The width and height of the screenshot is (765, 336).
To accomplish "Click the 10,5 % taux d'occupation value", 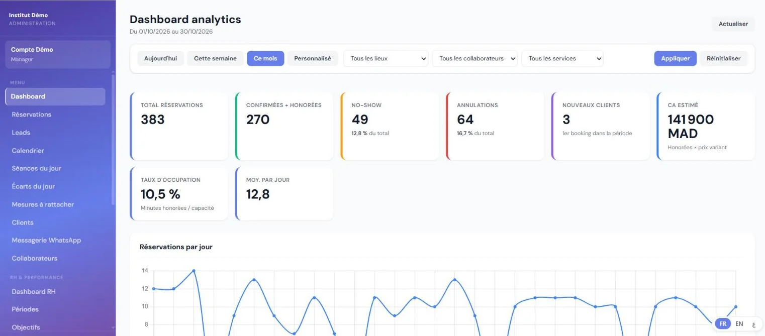I will coord(160,194).
